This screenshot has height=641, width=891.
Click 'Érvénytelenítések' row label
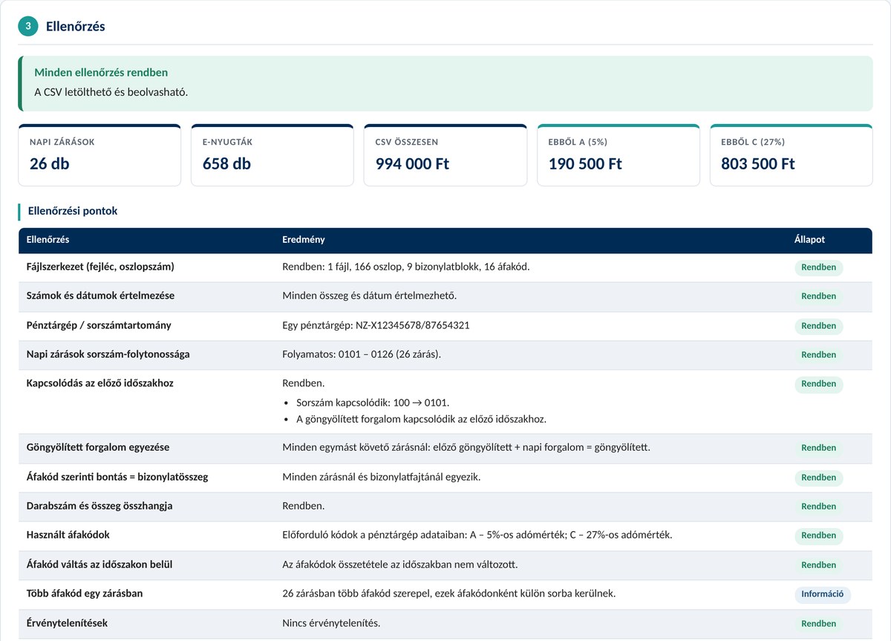[67, 623]
